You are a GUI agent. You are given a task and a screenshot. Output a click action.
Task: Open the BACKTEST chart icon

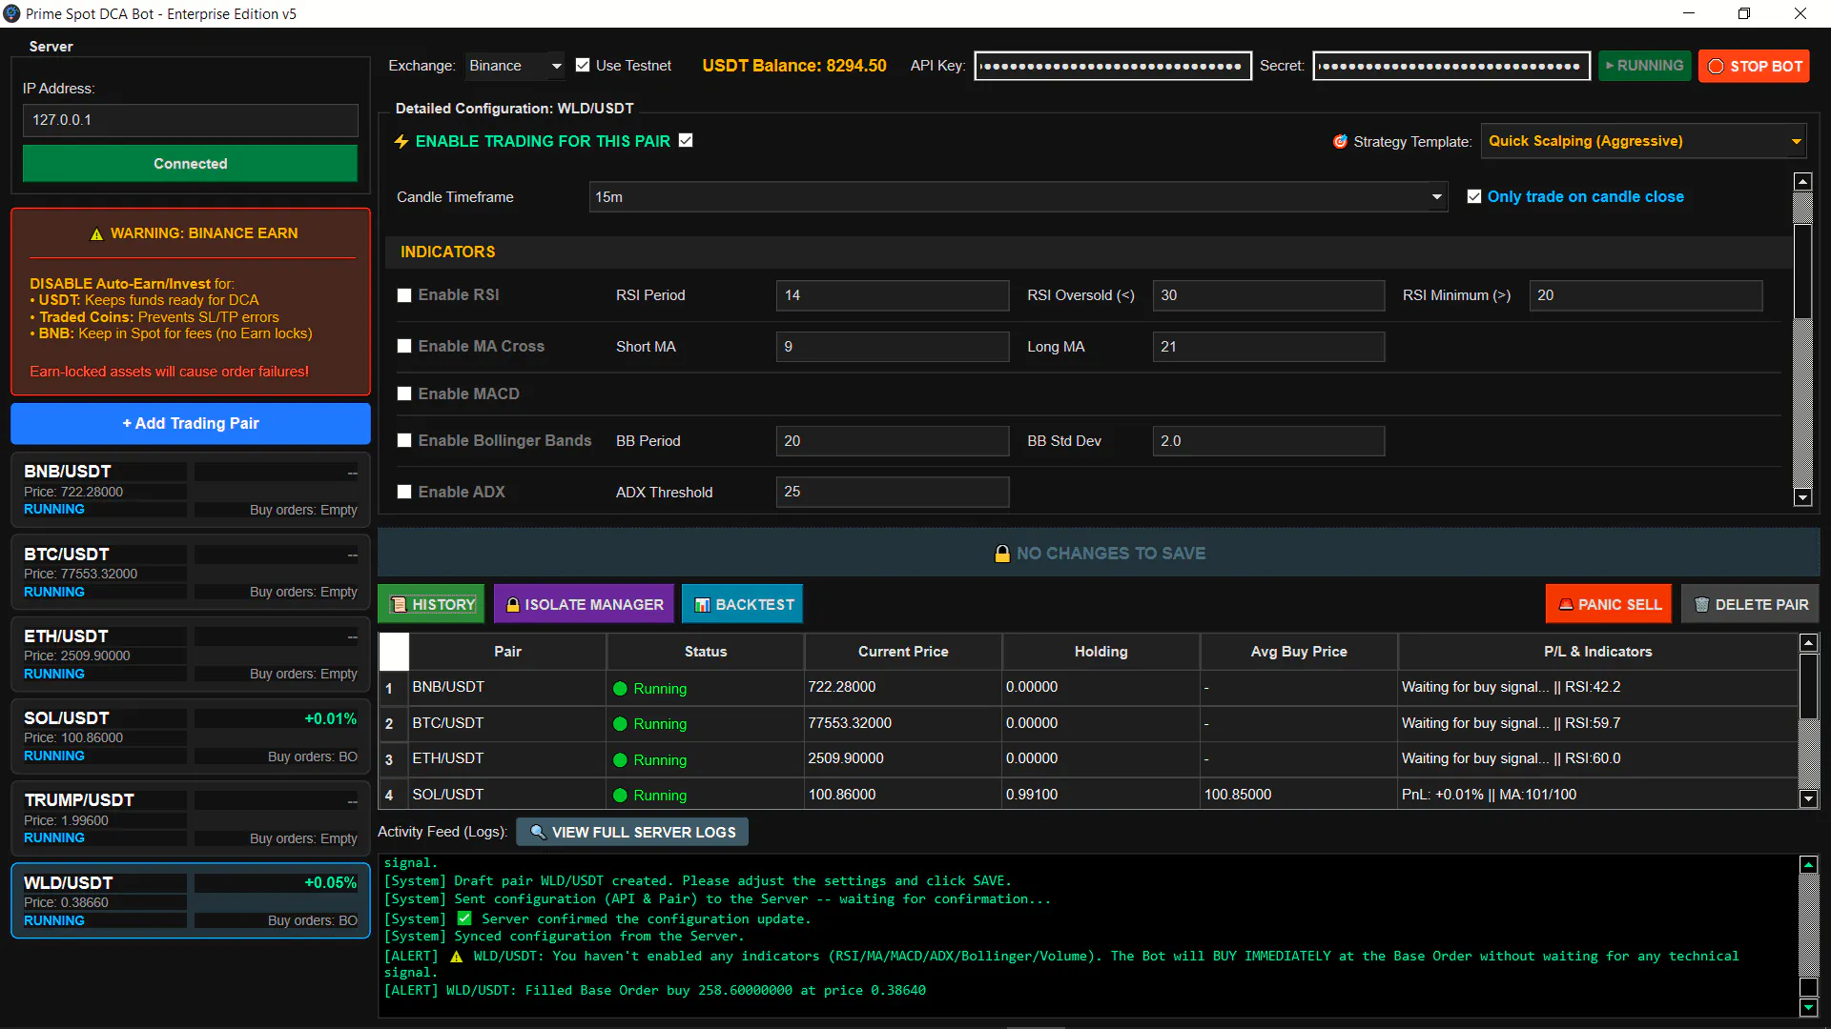point(702,605)
